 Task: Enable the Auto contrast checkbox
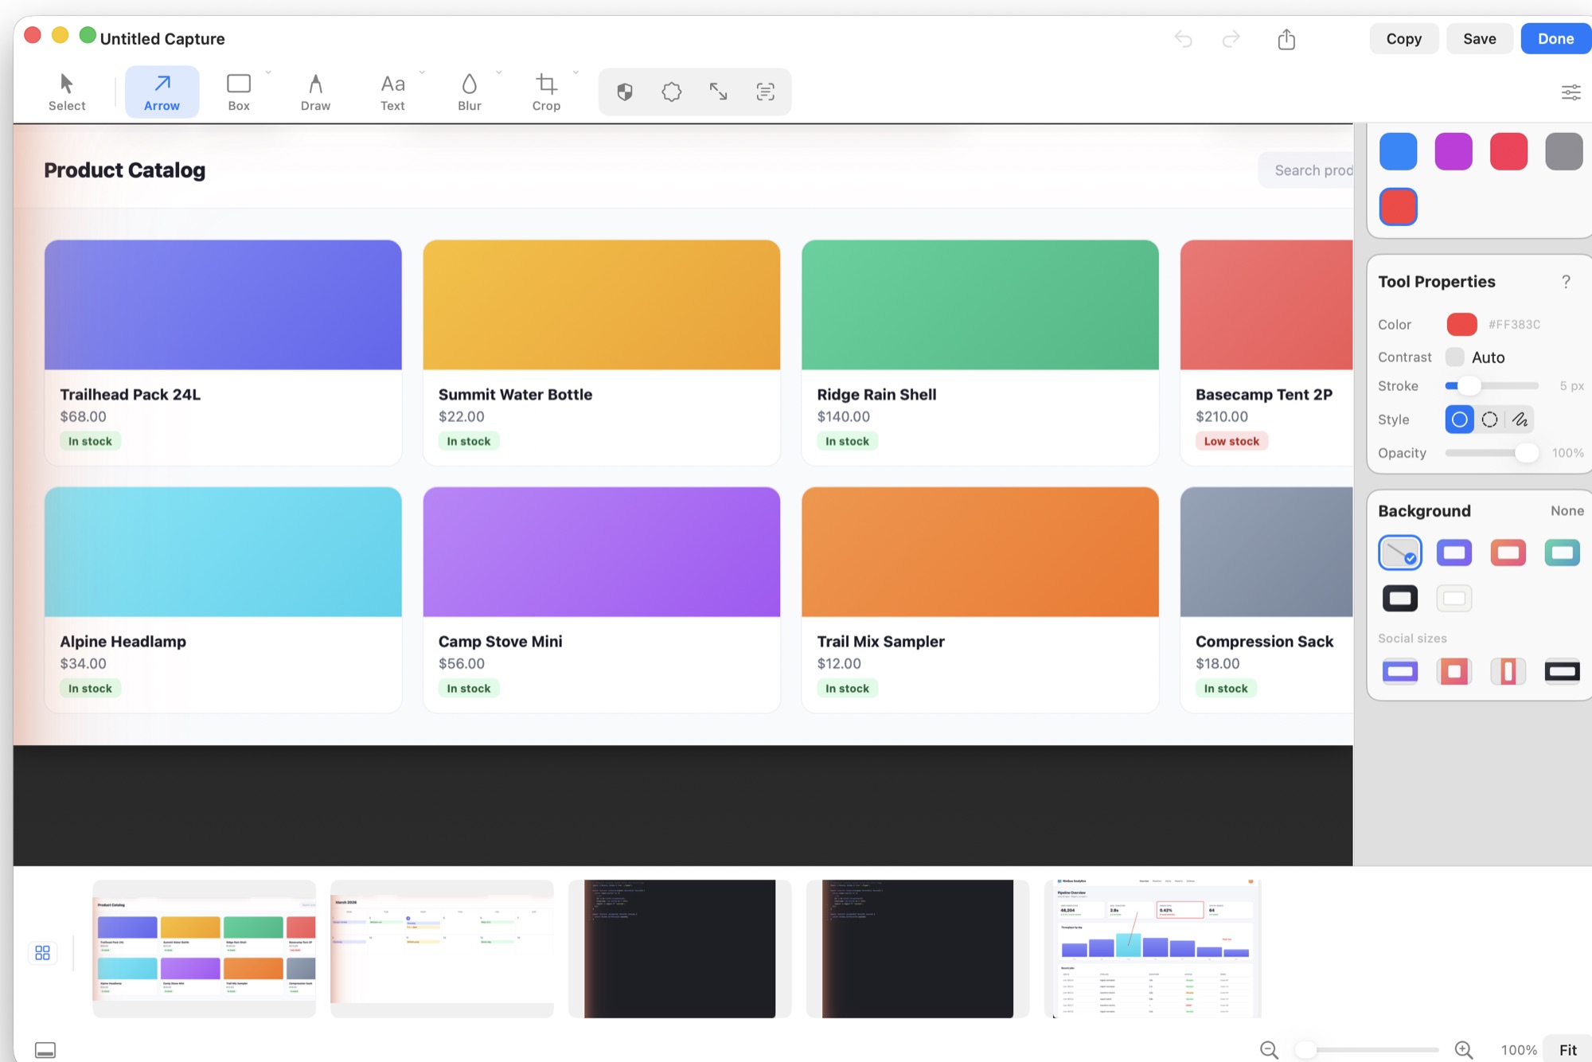coord(1455,357)
